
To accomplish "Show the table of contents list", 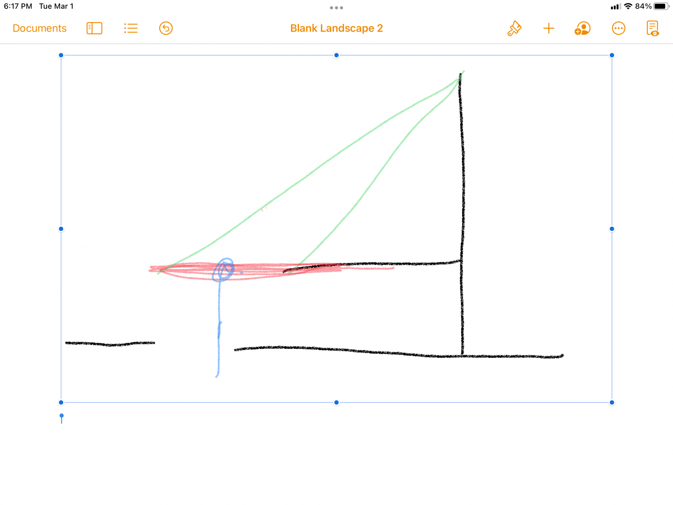I will (x=131, y=28).
